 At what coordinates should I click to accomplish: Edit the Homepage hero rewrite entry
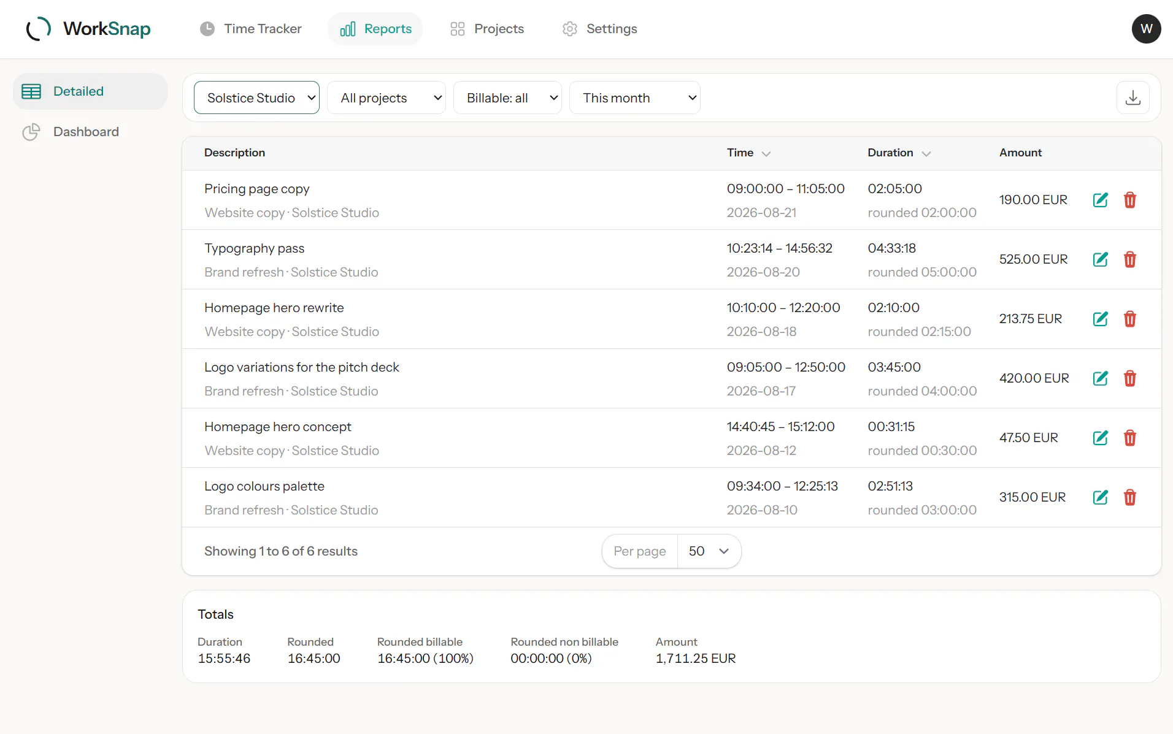(x=1100, y=319)
